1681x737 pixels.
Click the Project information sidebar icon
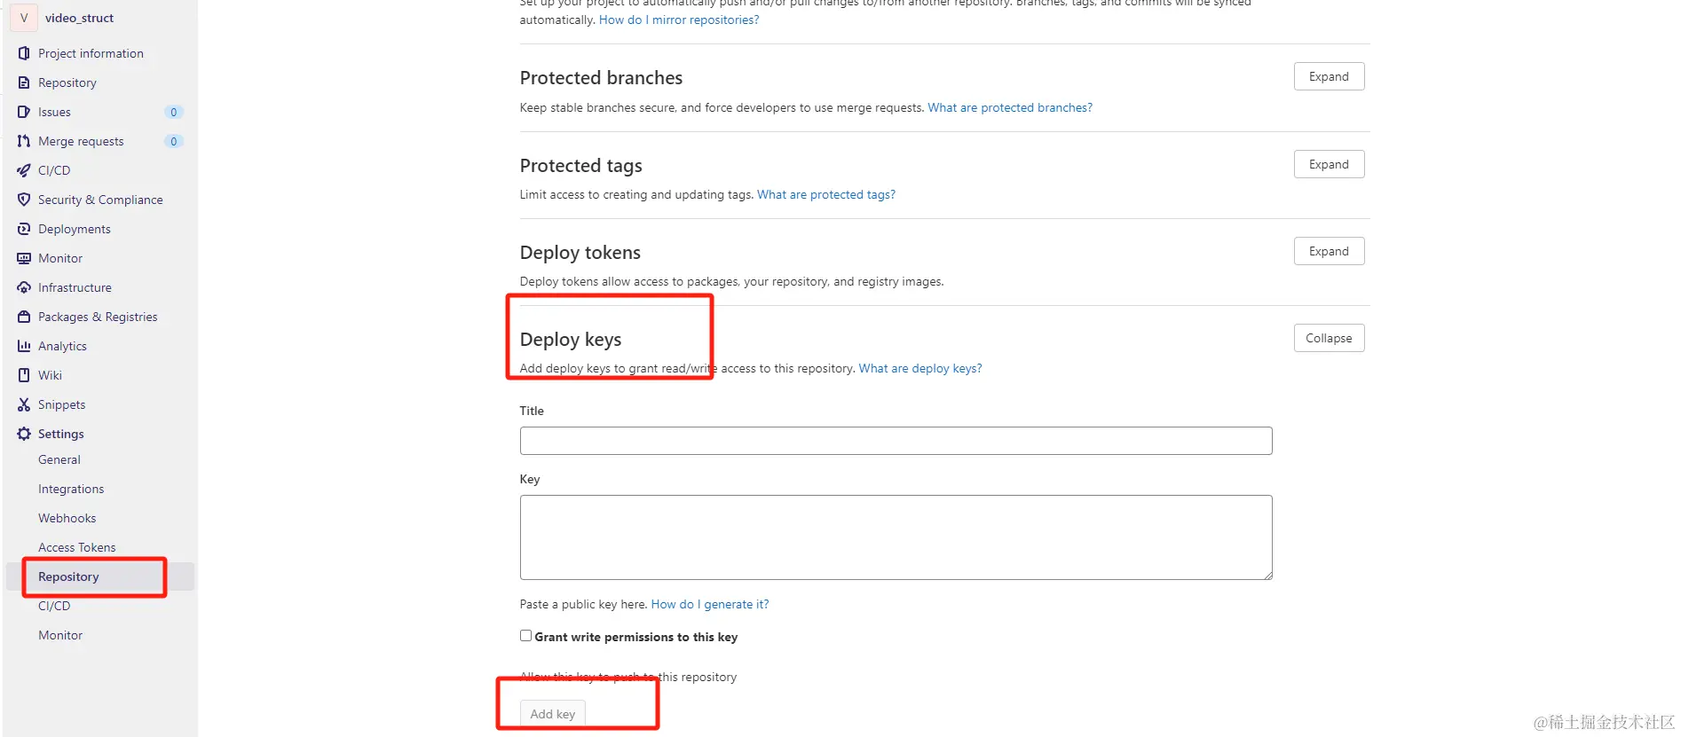click(24, 53)
